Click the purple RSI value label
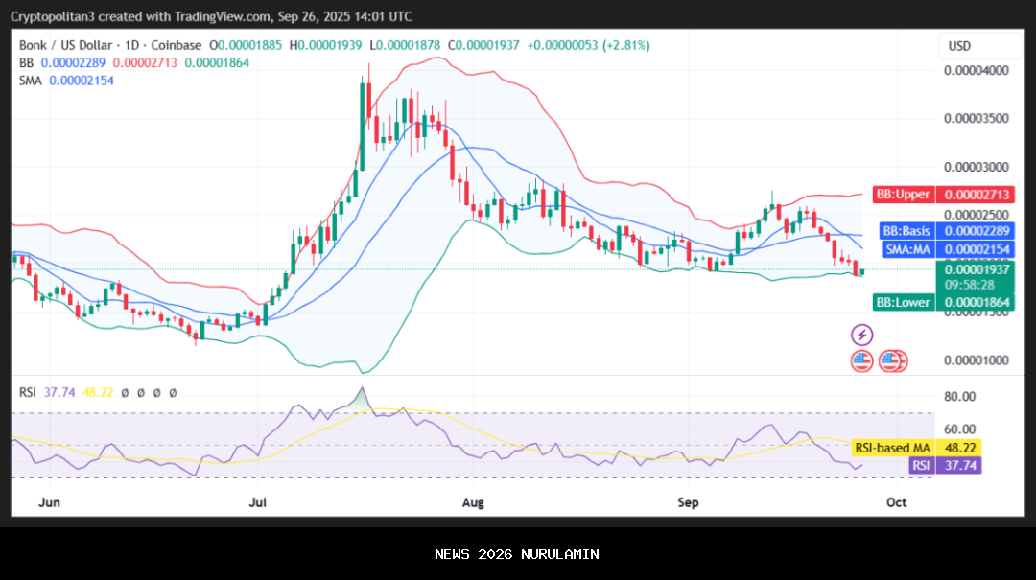The height and width of the screenshot is (580, 1036). pyautogui.click(x=920, y=466)
